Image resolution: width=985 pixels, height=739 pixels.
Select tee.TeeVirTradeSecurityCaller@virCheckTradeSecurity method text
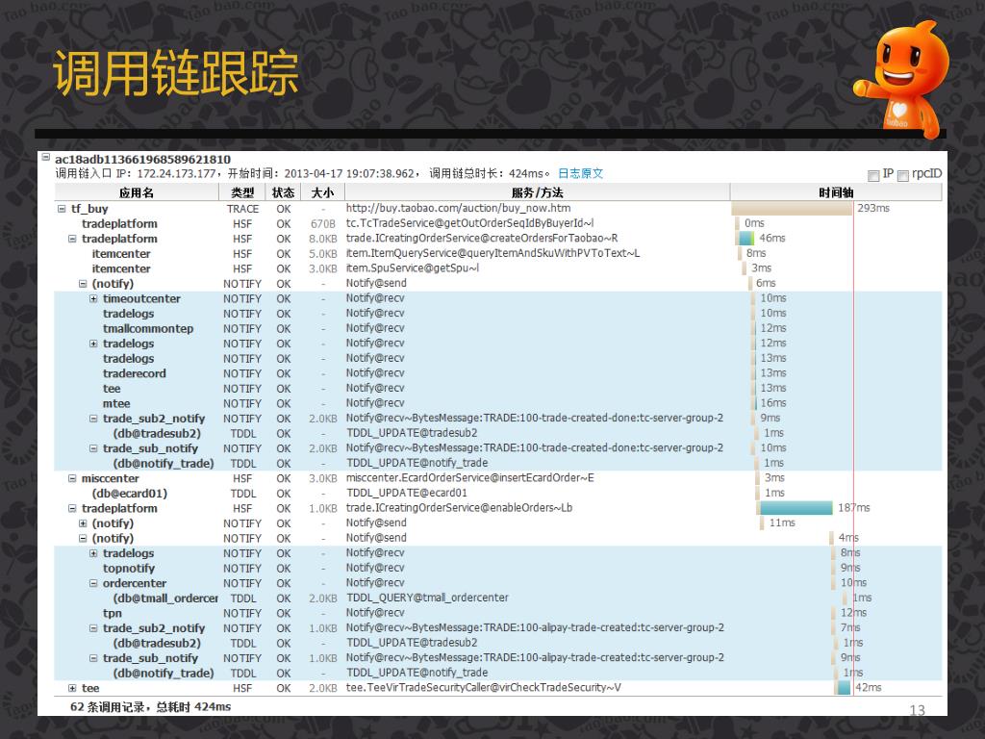pyautogui.click(x=484, y=688)
